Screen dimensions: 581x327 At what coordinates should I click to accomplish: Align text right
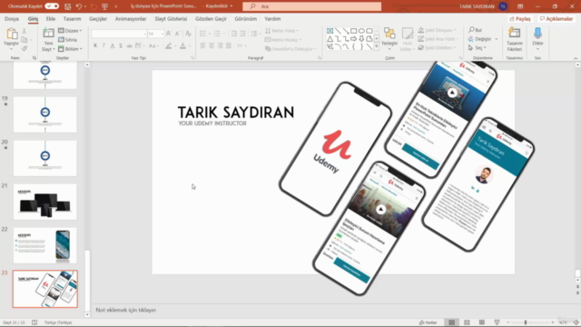[x=220, y=45]
